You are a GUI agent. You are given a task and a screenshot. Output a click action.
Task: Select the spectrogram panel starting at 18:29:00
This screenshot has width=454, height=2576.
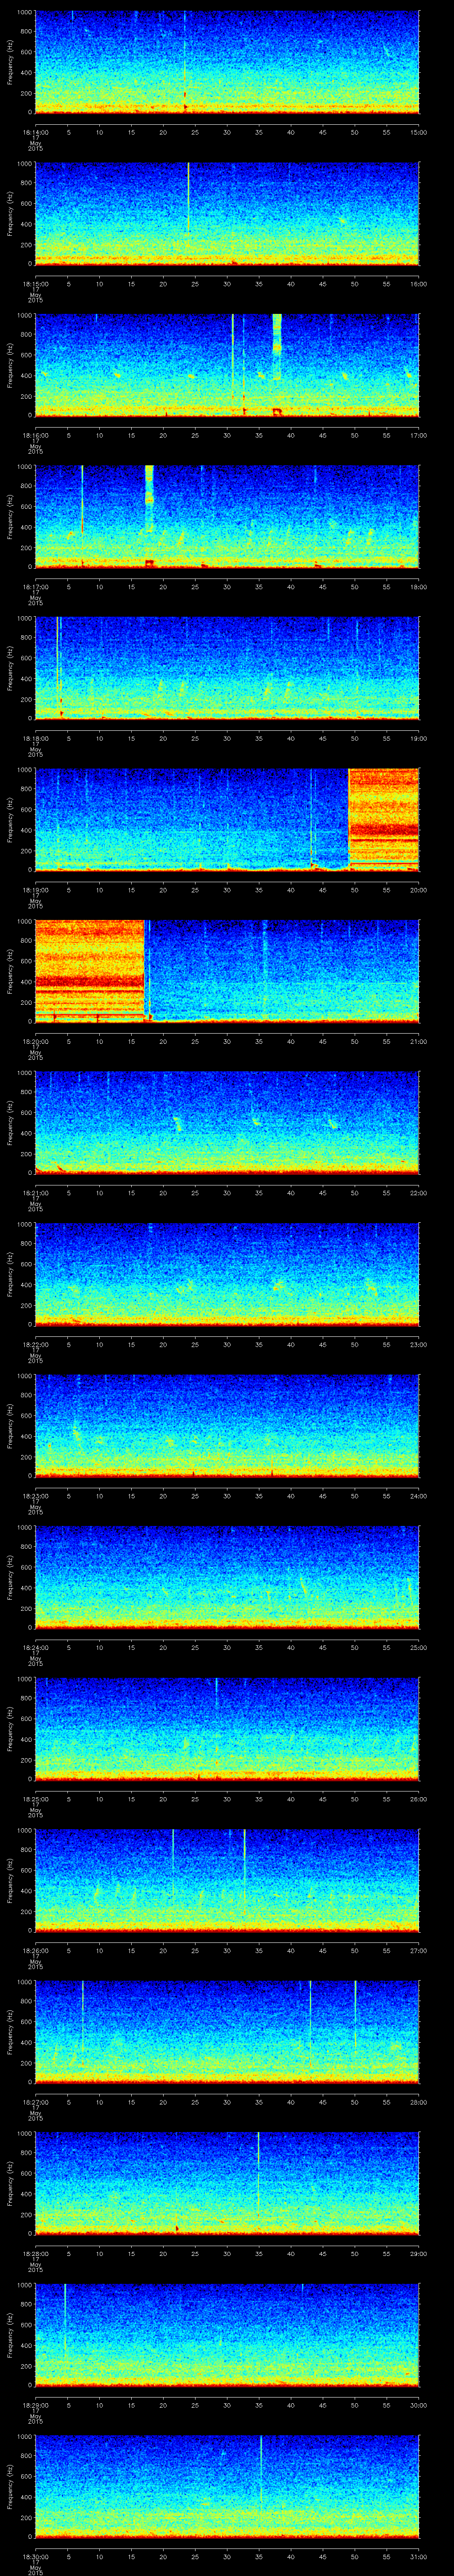[x=227, y=2335]
